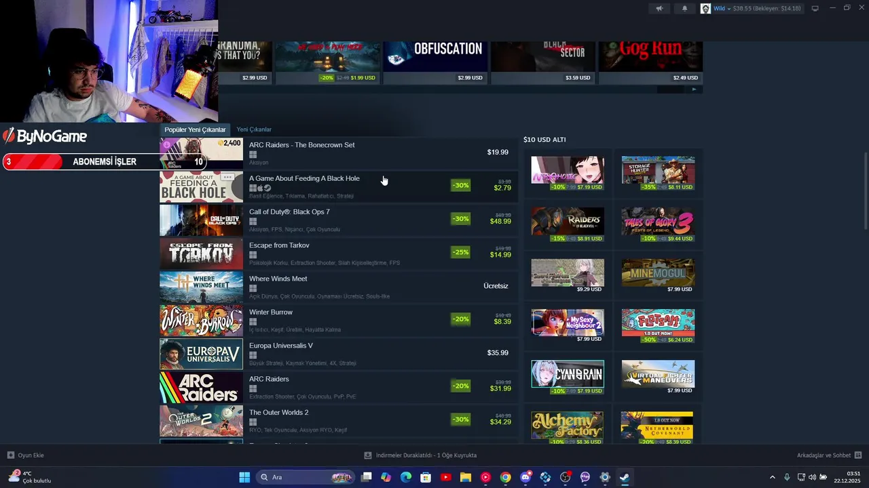Open the weather widget on taskbar
Screen dimensions: 869x488
30,477
